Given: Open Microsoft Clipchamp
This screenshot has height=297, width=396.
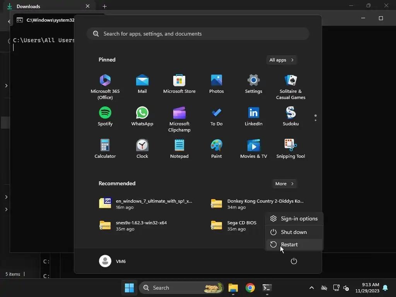Looking at the screenshot, I should click(x=179, y=119).
